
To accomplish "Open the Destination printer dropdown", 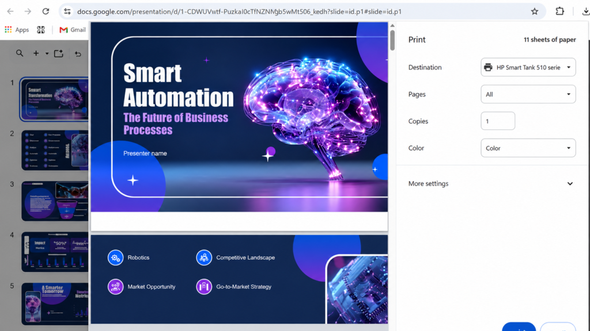I will (528, 68).
